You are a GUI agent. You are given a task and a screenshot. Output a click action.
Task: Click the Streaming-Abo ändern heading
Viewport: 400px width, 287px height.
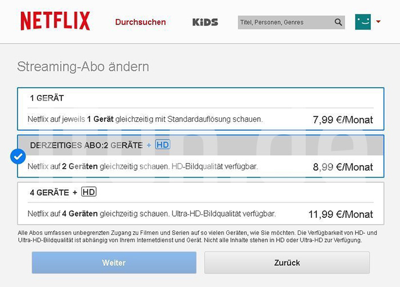click(83, 67)
